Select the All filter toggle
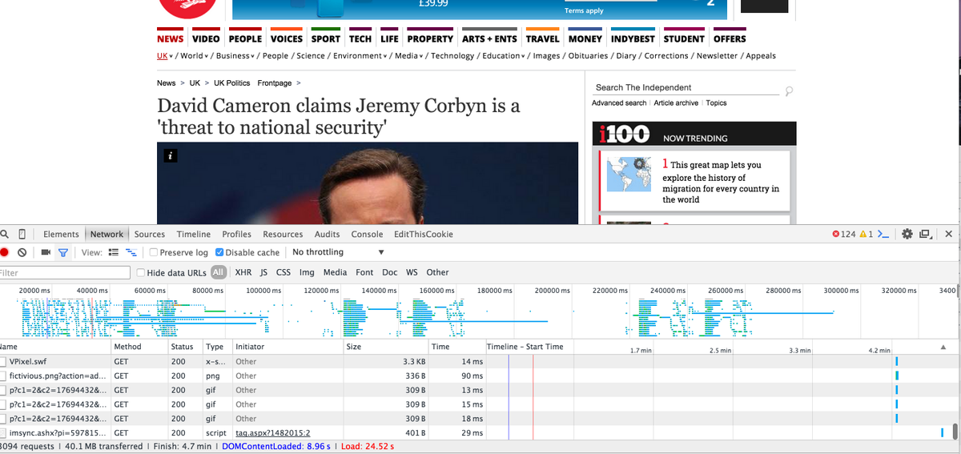The image size is (961, 454). [219, 272]
